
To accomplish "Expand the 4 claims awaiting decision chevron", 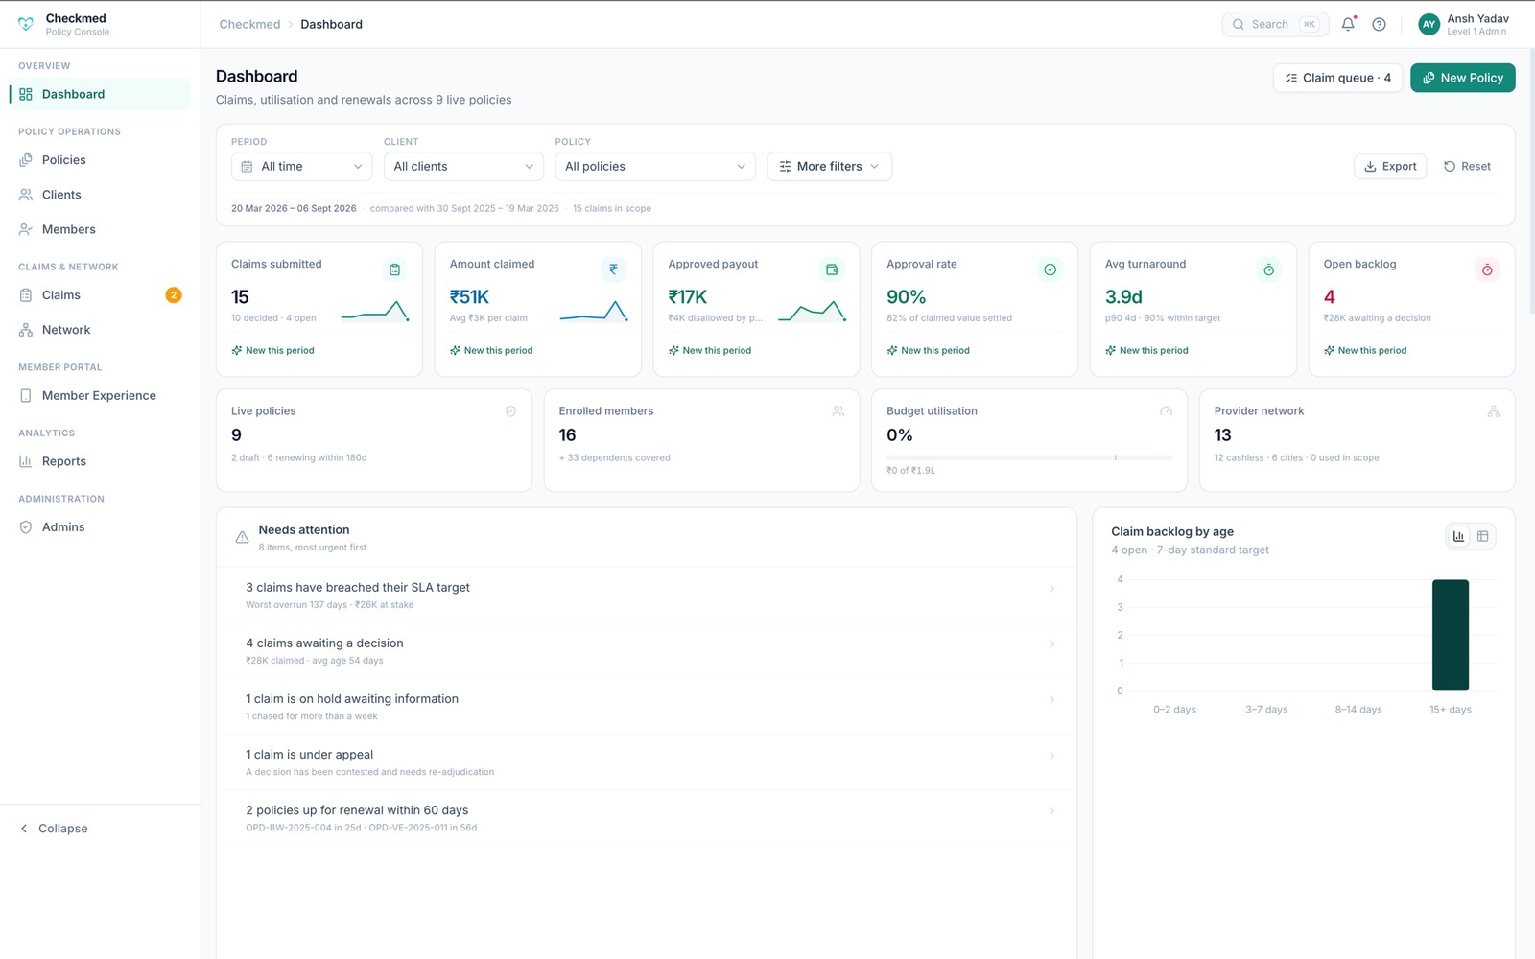I will 1051,644.
